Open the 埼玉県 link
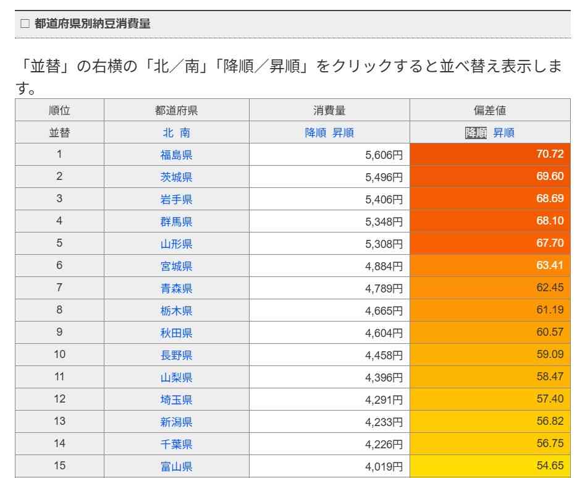The height and width of the screenshot is (478, 585). (x=176, y=399)
